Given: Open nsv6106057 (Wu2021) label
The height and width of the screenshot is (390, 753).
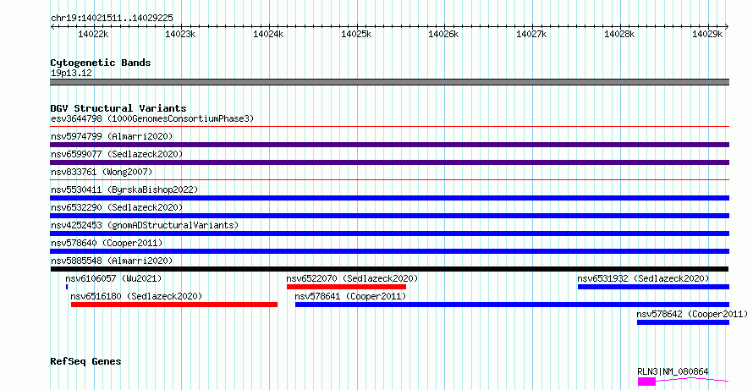Looking at the screenshot, I should [x=114, y=278].
